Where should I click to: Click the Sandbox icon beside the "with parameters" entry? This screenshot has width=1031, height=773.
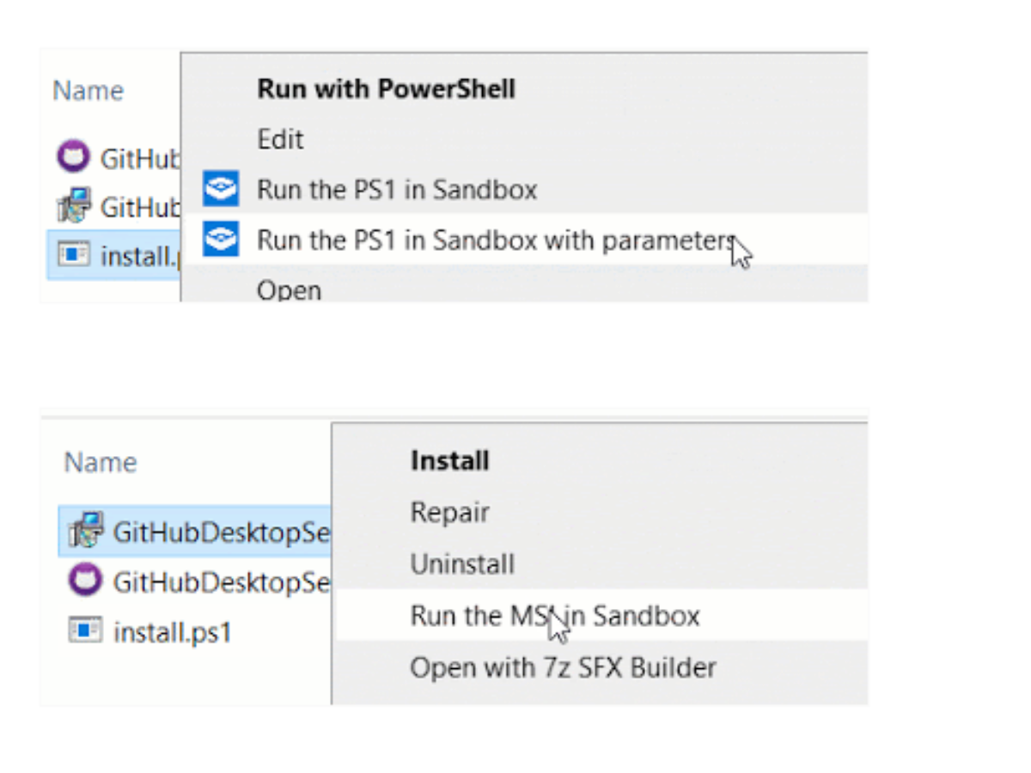(x=221, y=240)
